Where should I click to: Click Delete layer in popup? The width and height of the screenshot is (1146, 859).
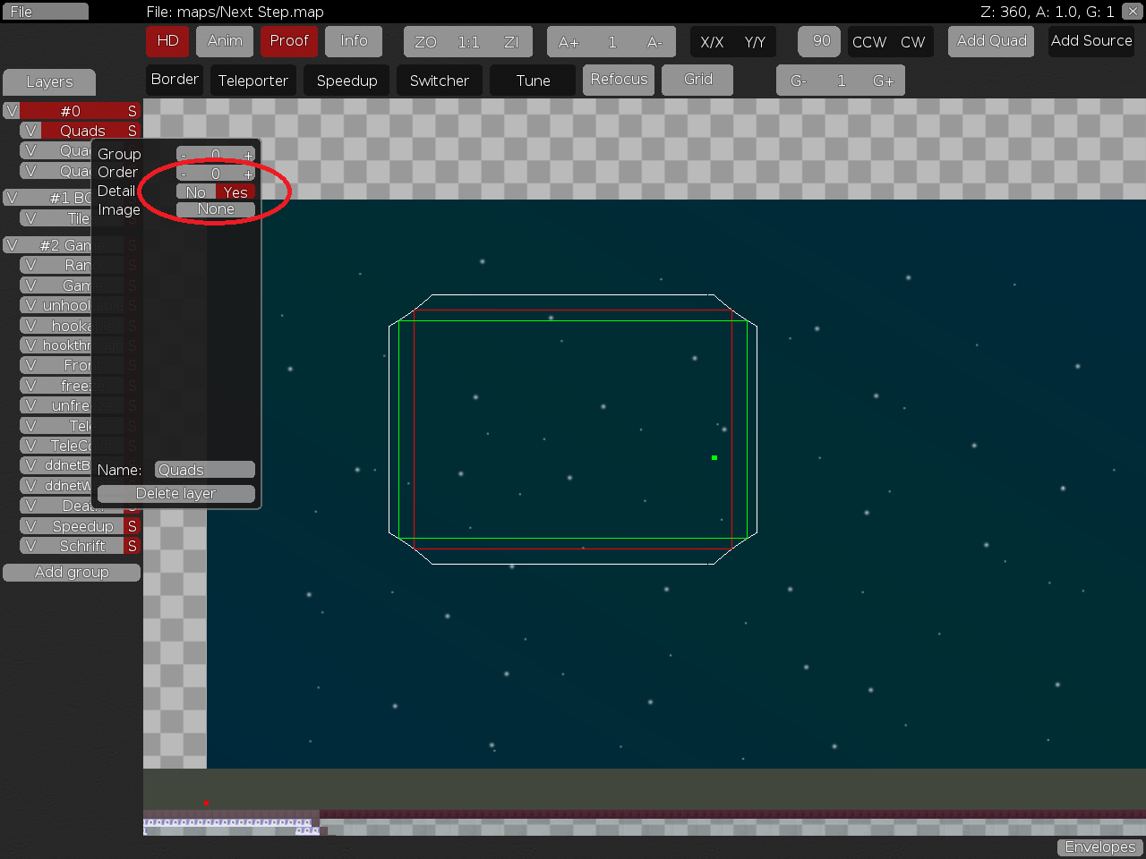[x=175, y=493]
